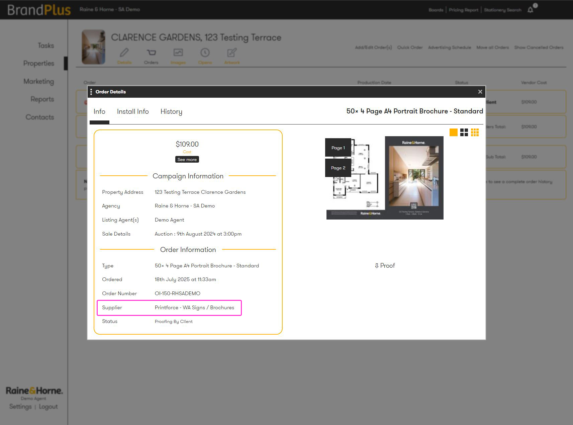Click agency Raine & Horne - SA Demo value
Viewport: 573px width, 425px height.
coord(185,206)
